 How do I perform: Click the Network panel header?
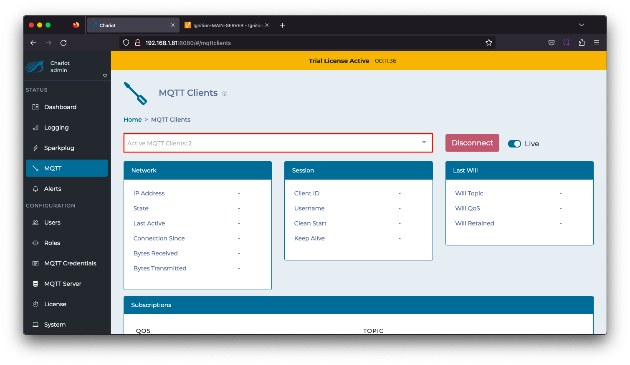click(197, 170)
